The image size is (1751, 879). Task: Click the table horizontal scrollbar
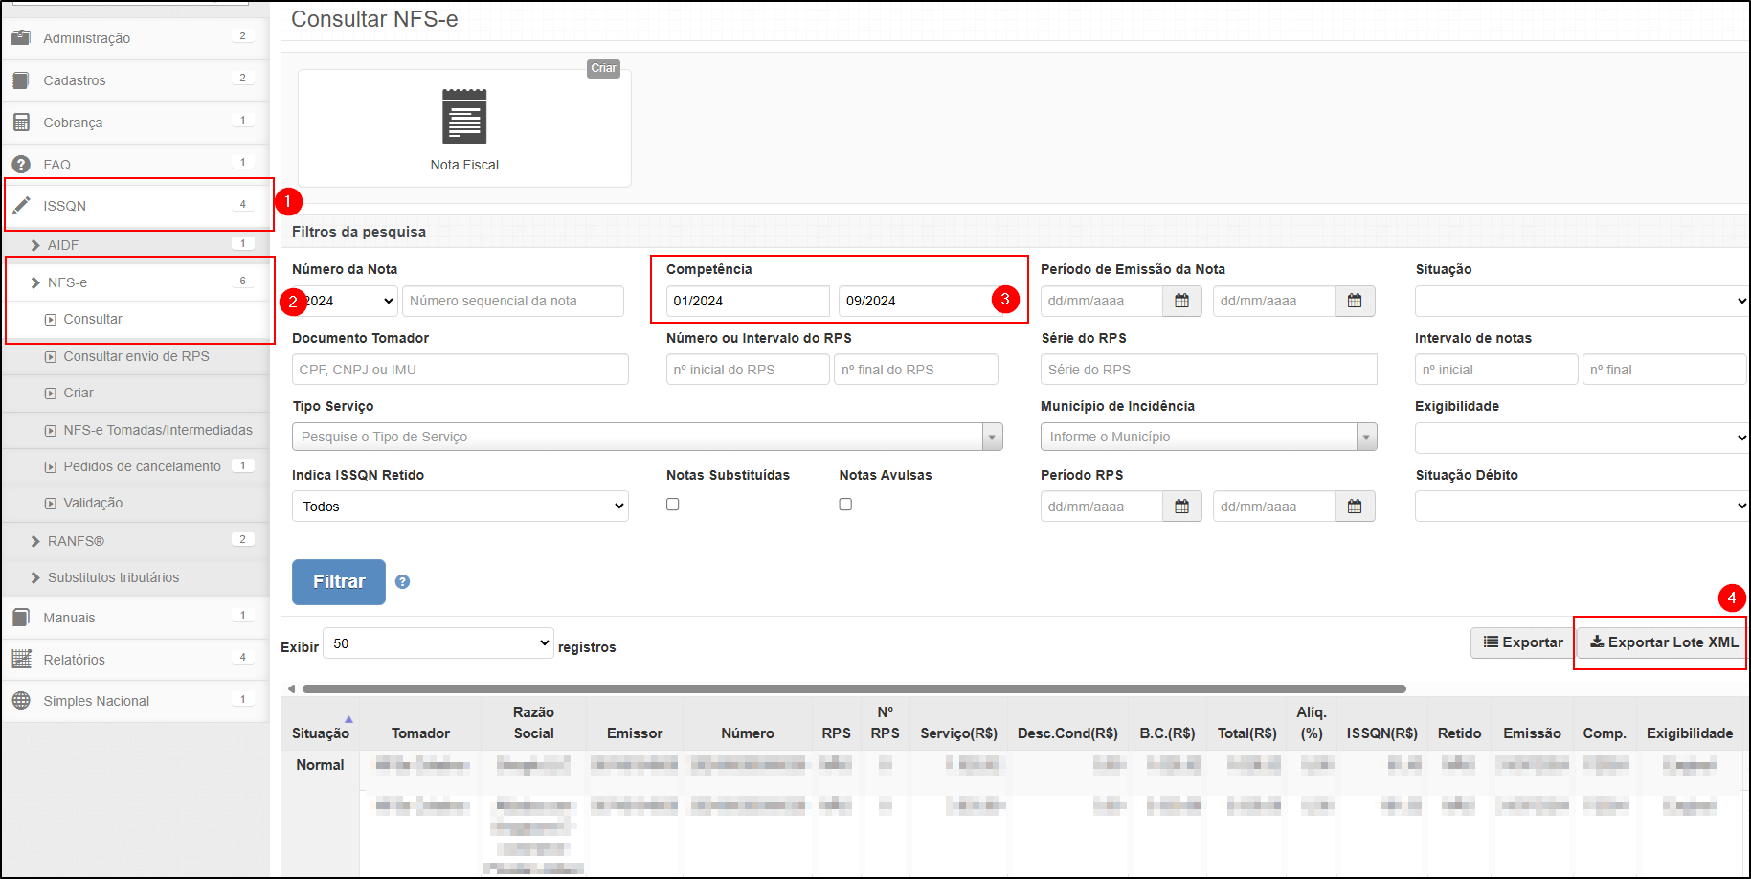[854, 688]
